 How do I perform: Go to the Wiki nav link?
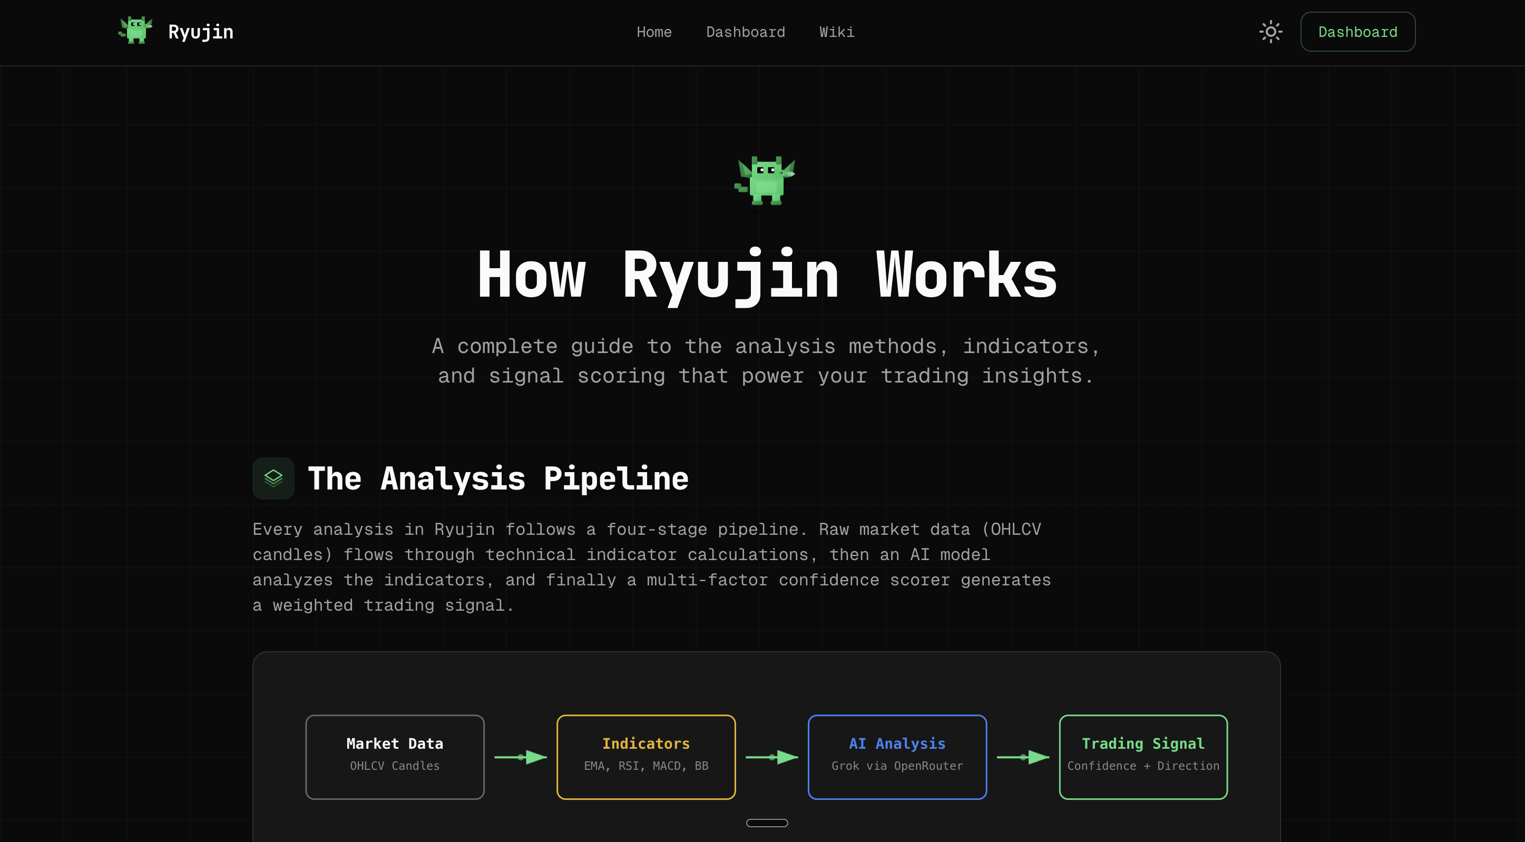coord(836,32)
